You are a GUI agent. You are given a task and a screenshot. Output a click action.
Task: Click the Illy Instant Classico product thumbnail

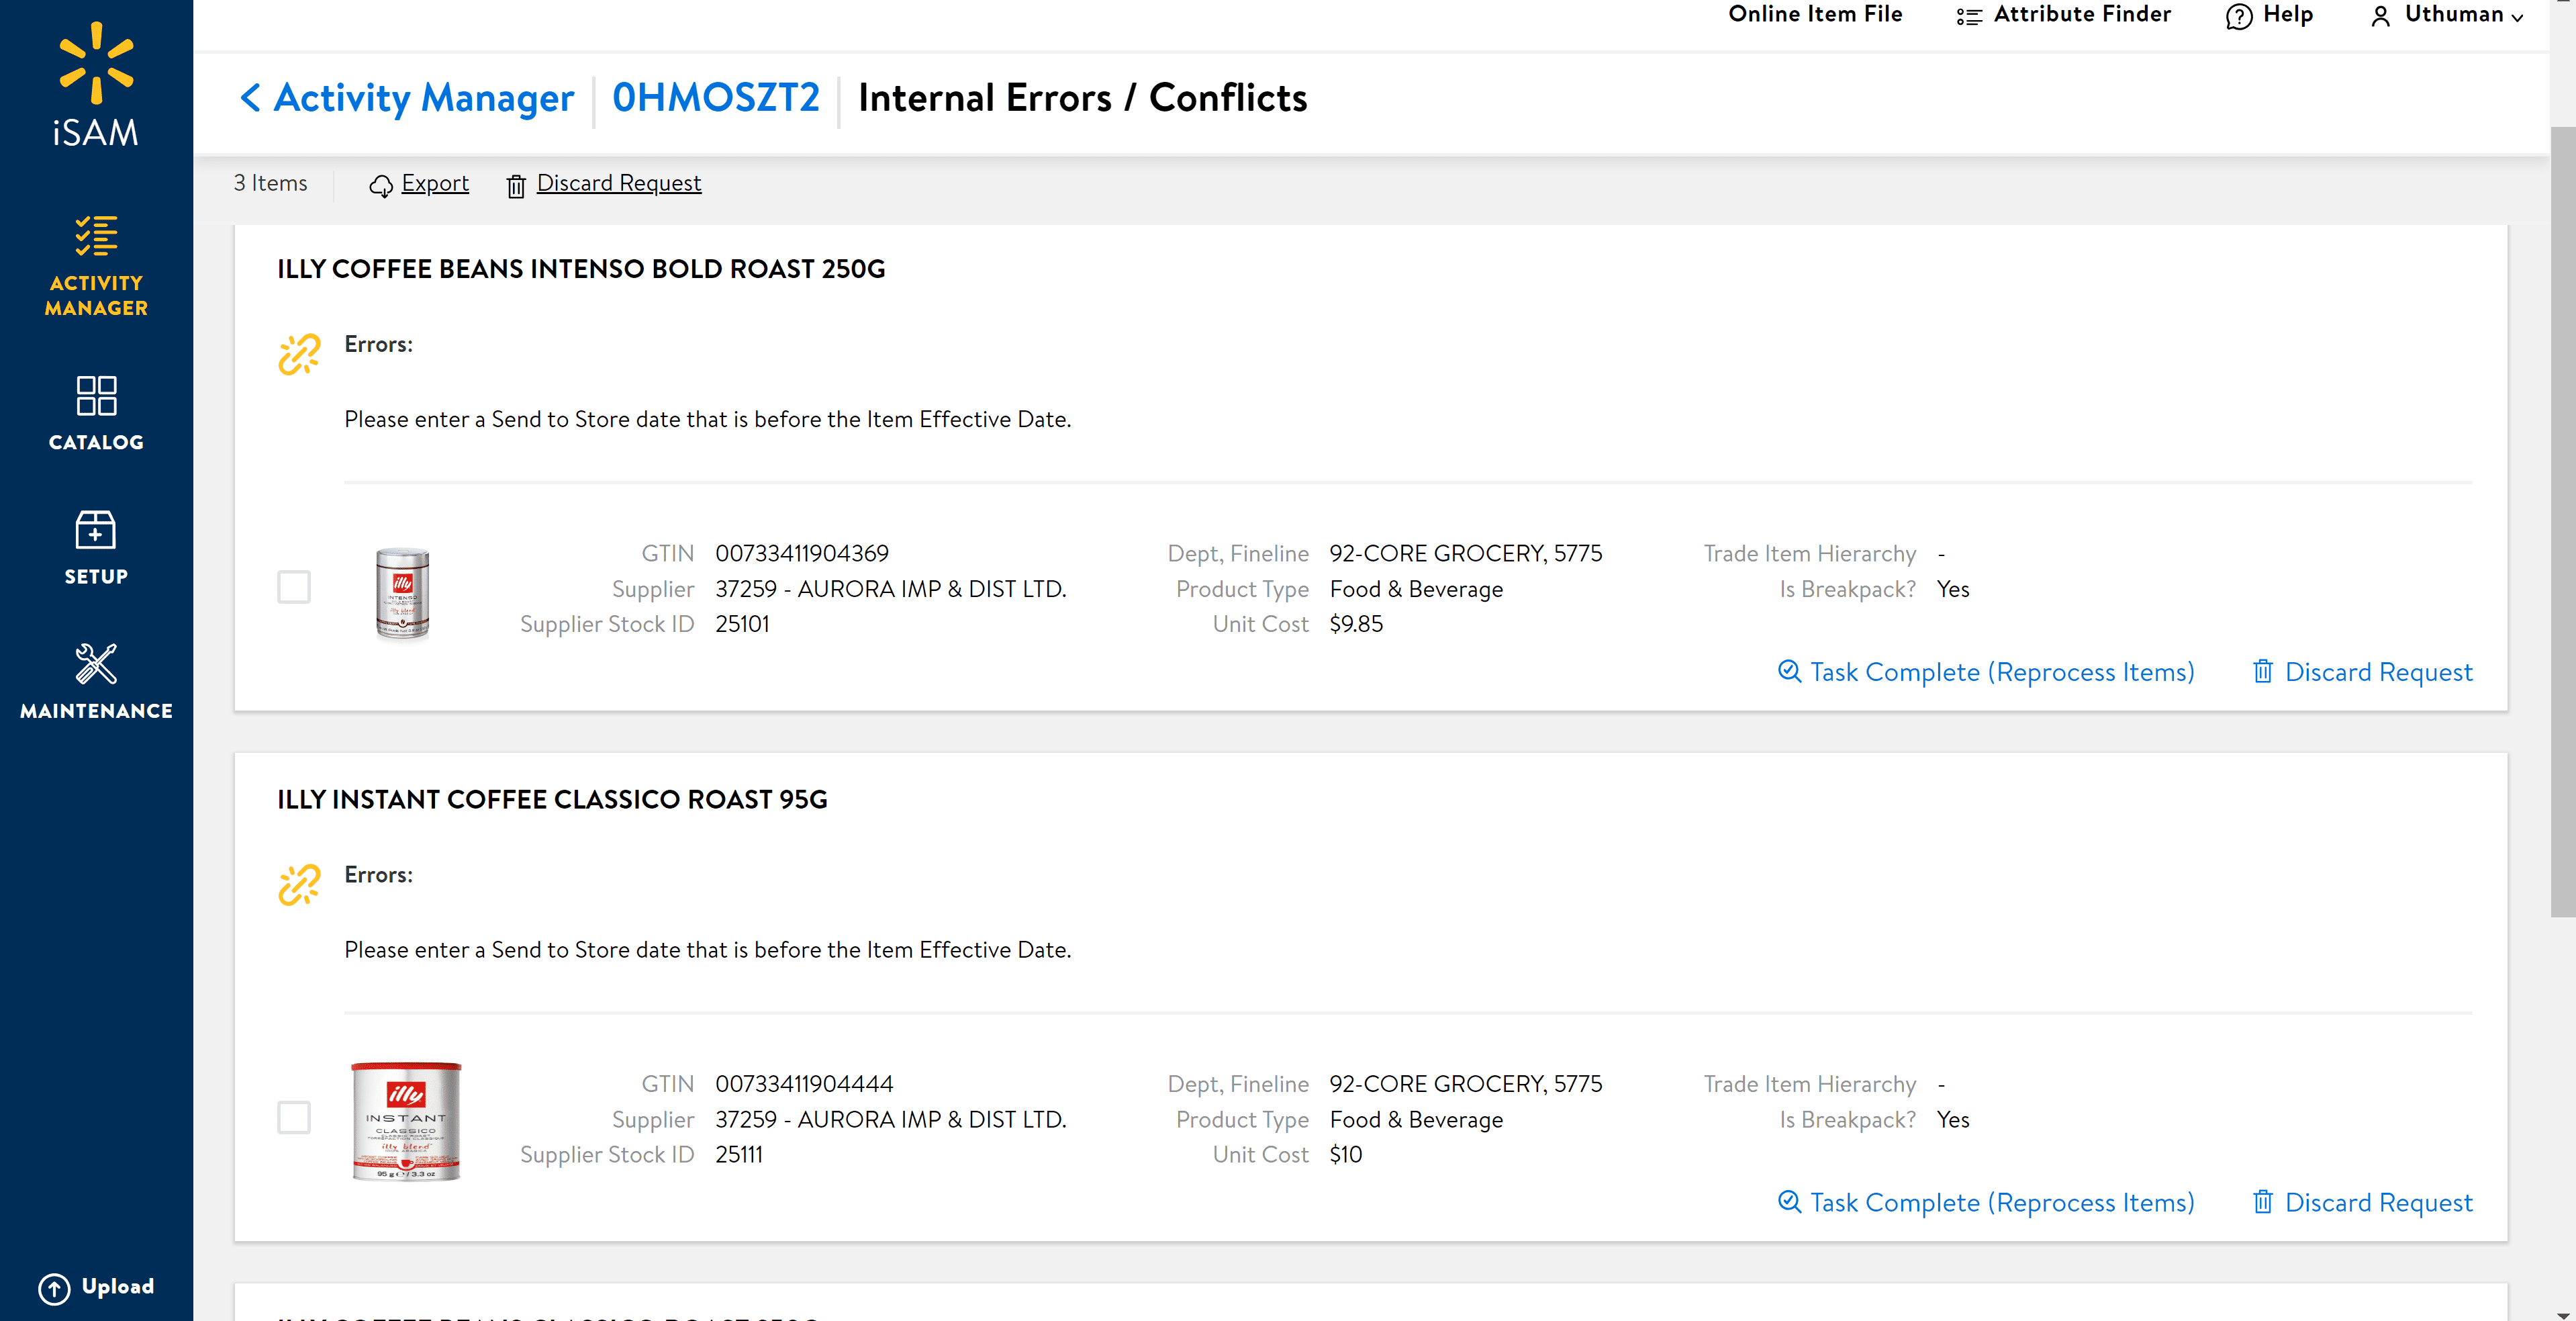(x=407, y=1121)
